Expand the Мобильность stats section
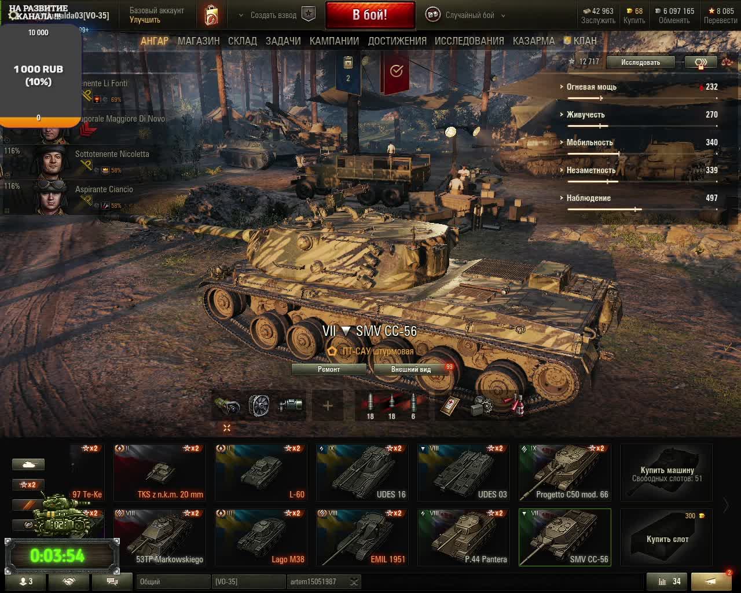The width and height of the screenshot is (741, 593). point(589,142)
